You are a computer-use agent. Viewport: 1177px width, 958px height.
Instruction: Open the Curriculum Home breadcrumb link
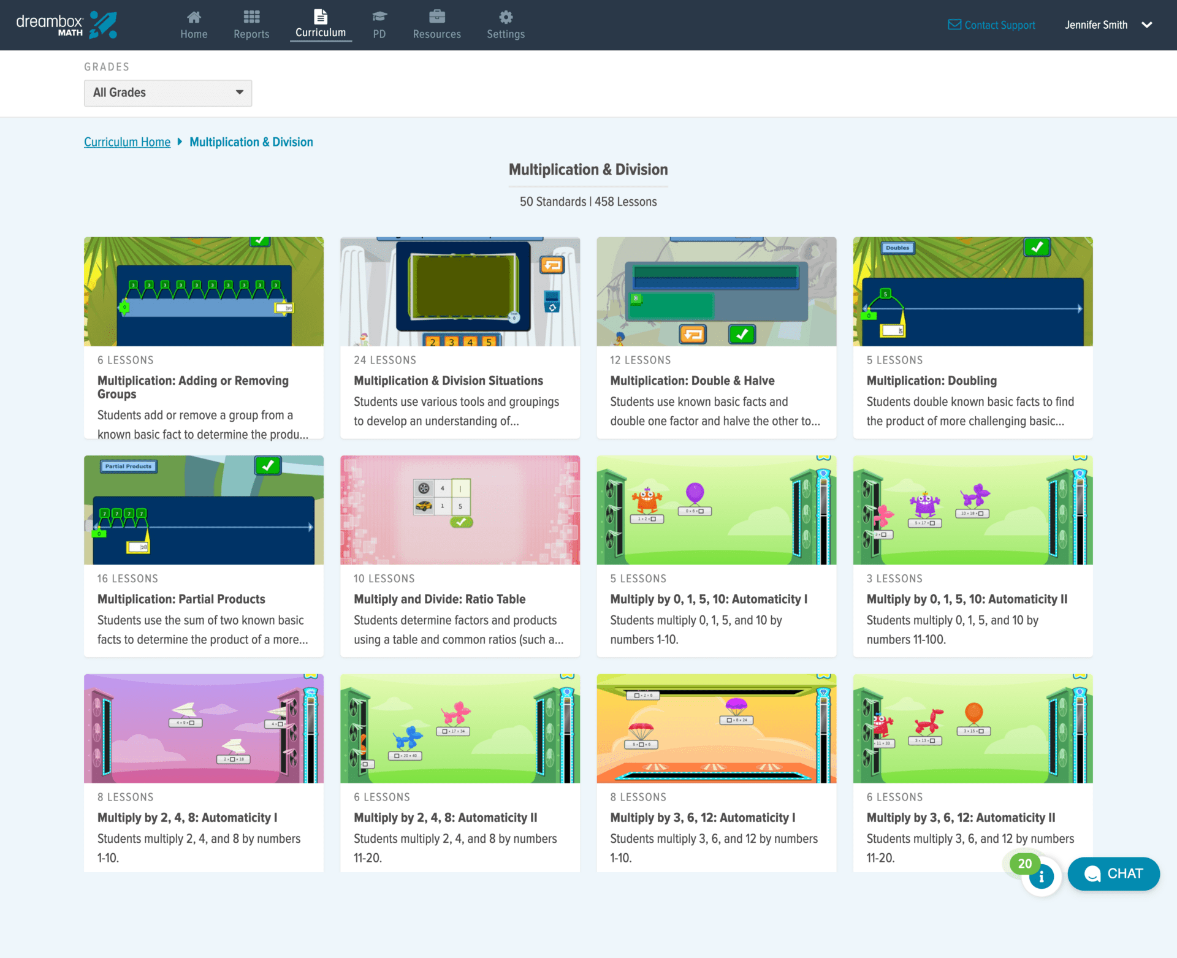click(x=127, y=142)
